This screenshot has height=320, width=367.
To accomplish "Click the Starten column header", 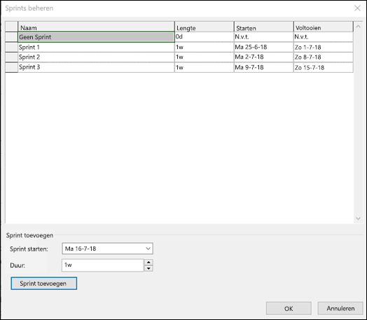I will (x=264, y=27).
